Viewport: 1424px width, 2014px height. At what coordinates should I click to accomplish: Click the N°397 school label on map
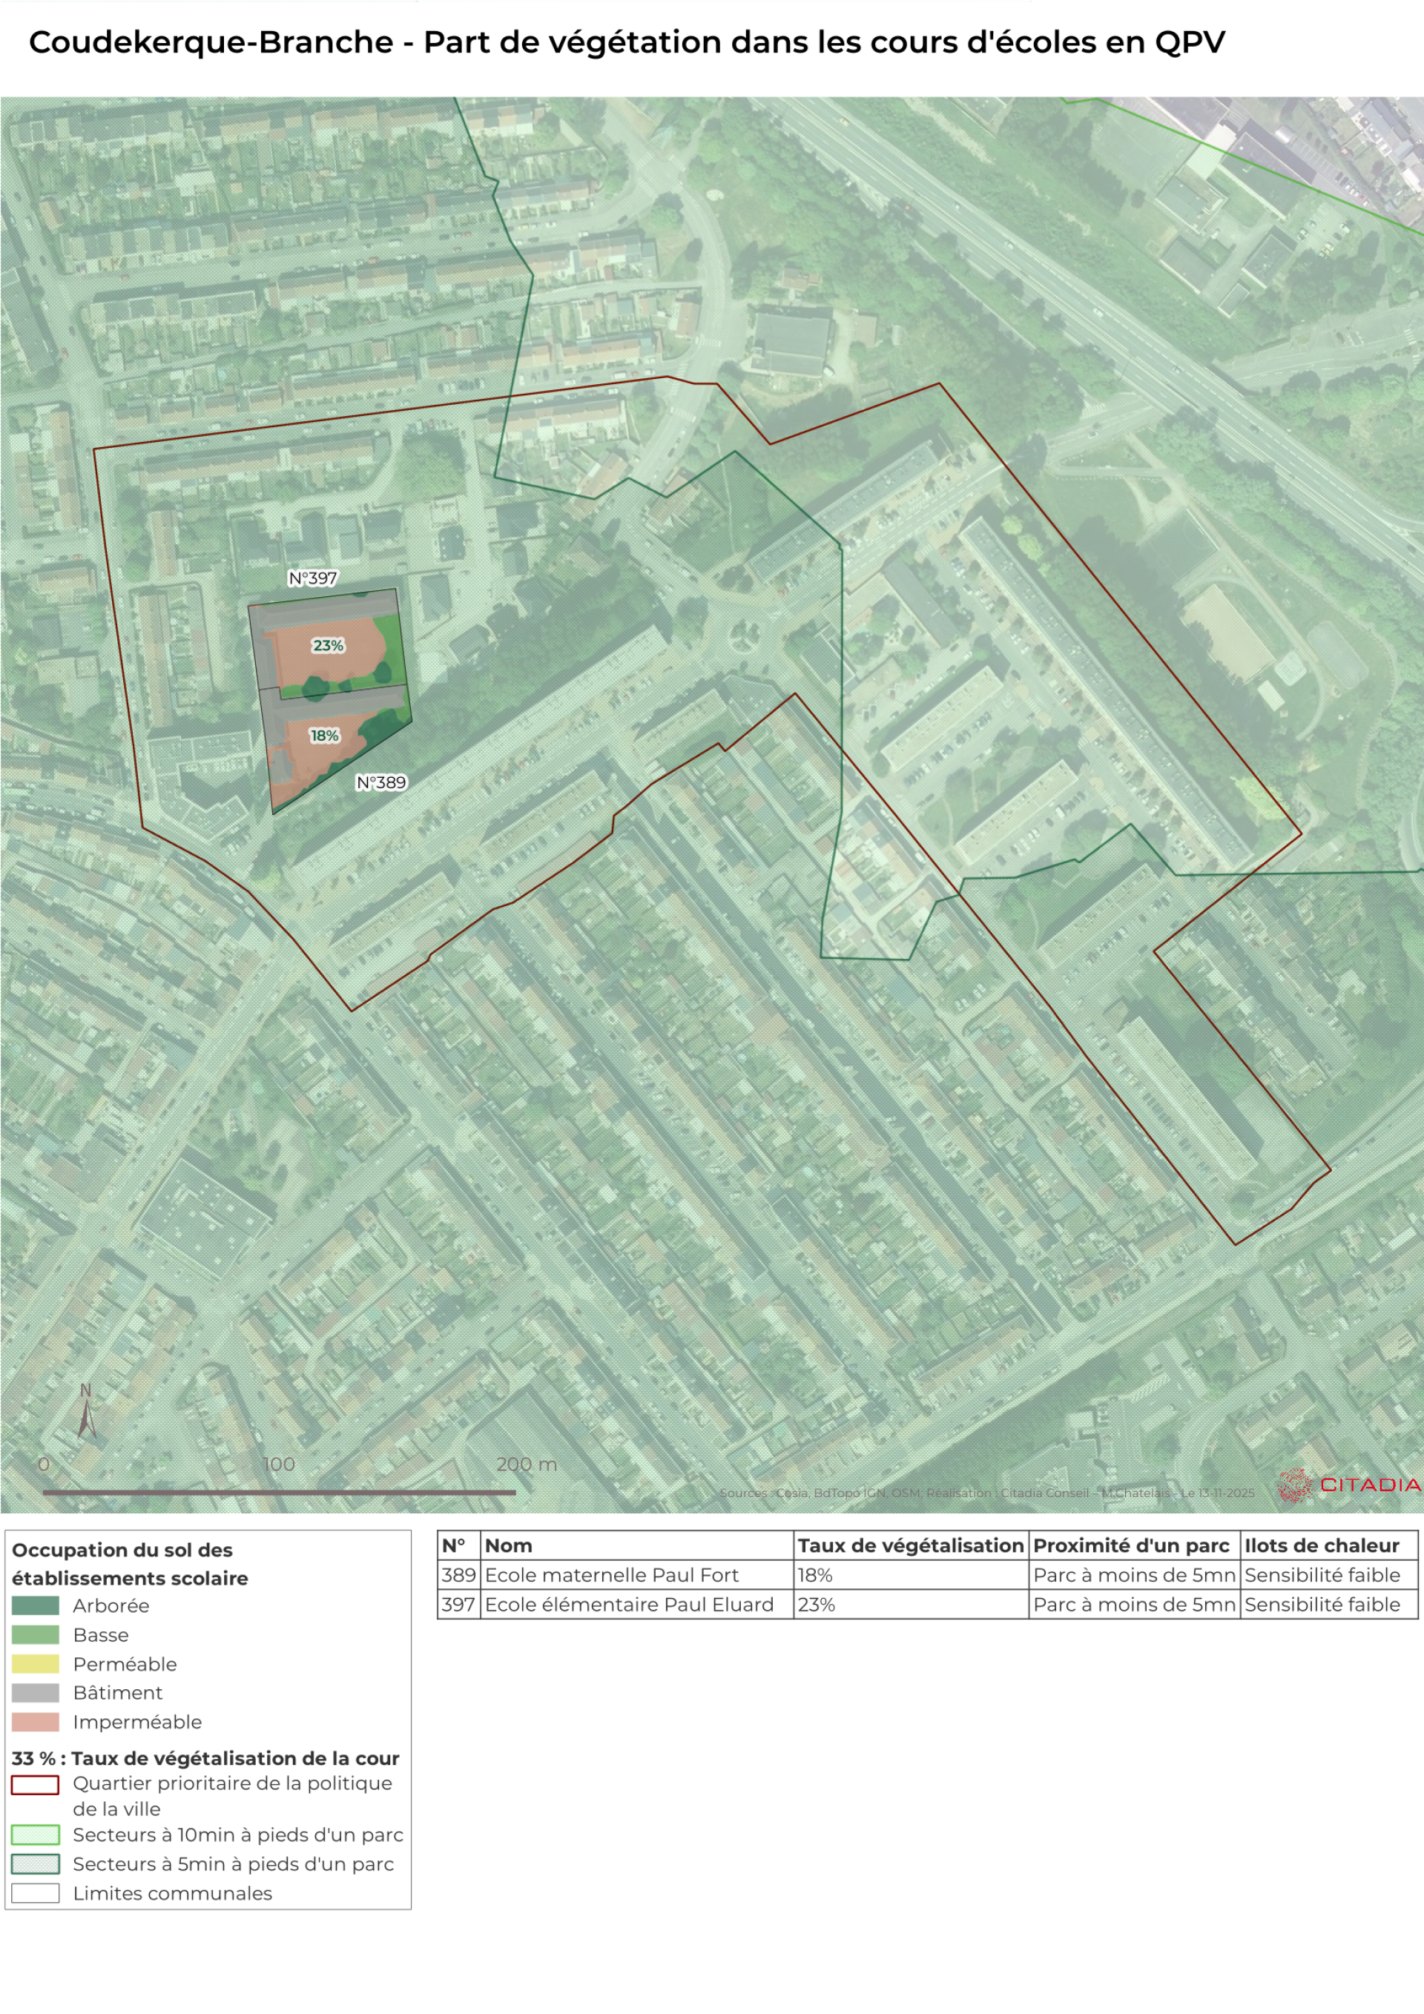point(313,578)
